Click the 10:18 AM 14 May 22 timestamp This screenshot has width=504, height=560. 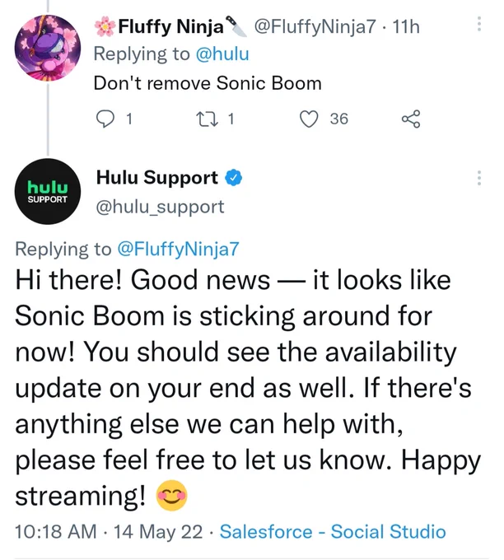click(109, 531)
